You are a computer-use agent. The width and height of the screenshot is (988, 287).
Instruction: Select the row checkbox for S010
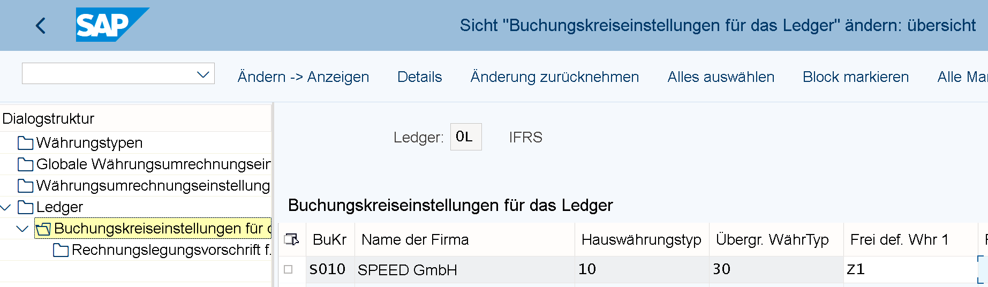[288, 269]
